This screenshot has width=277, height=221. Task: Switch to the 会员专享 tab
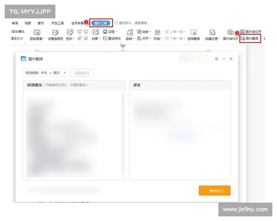click(78, 23)
